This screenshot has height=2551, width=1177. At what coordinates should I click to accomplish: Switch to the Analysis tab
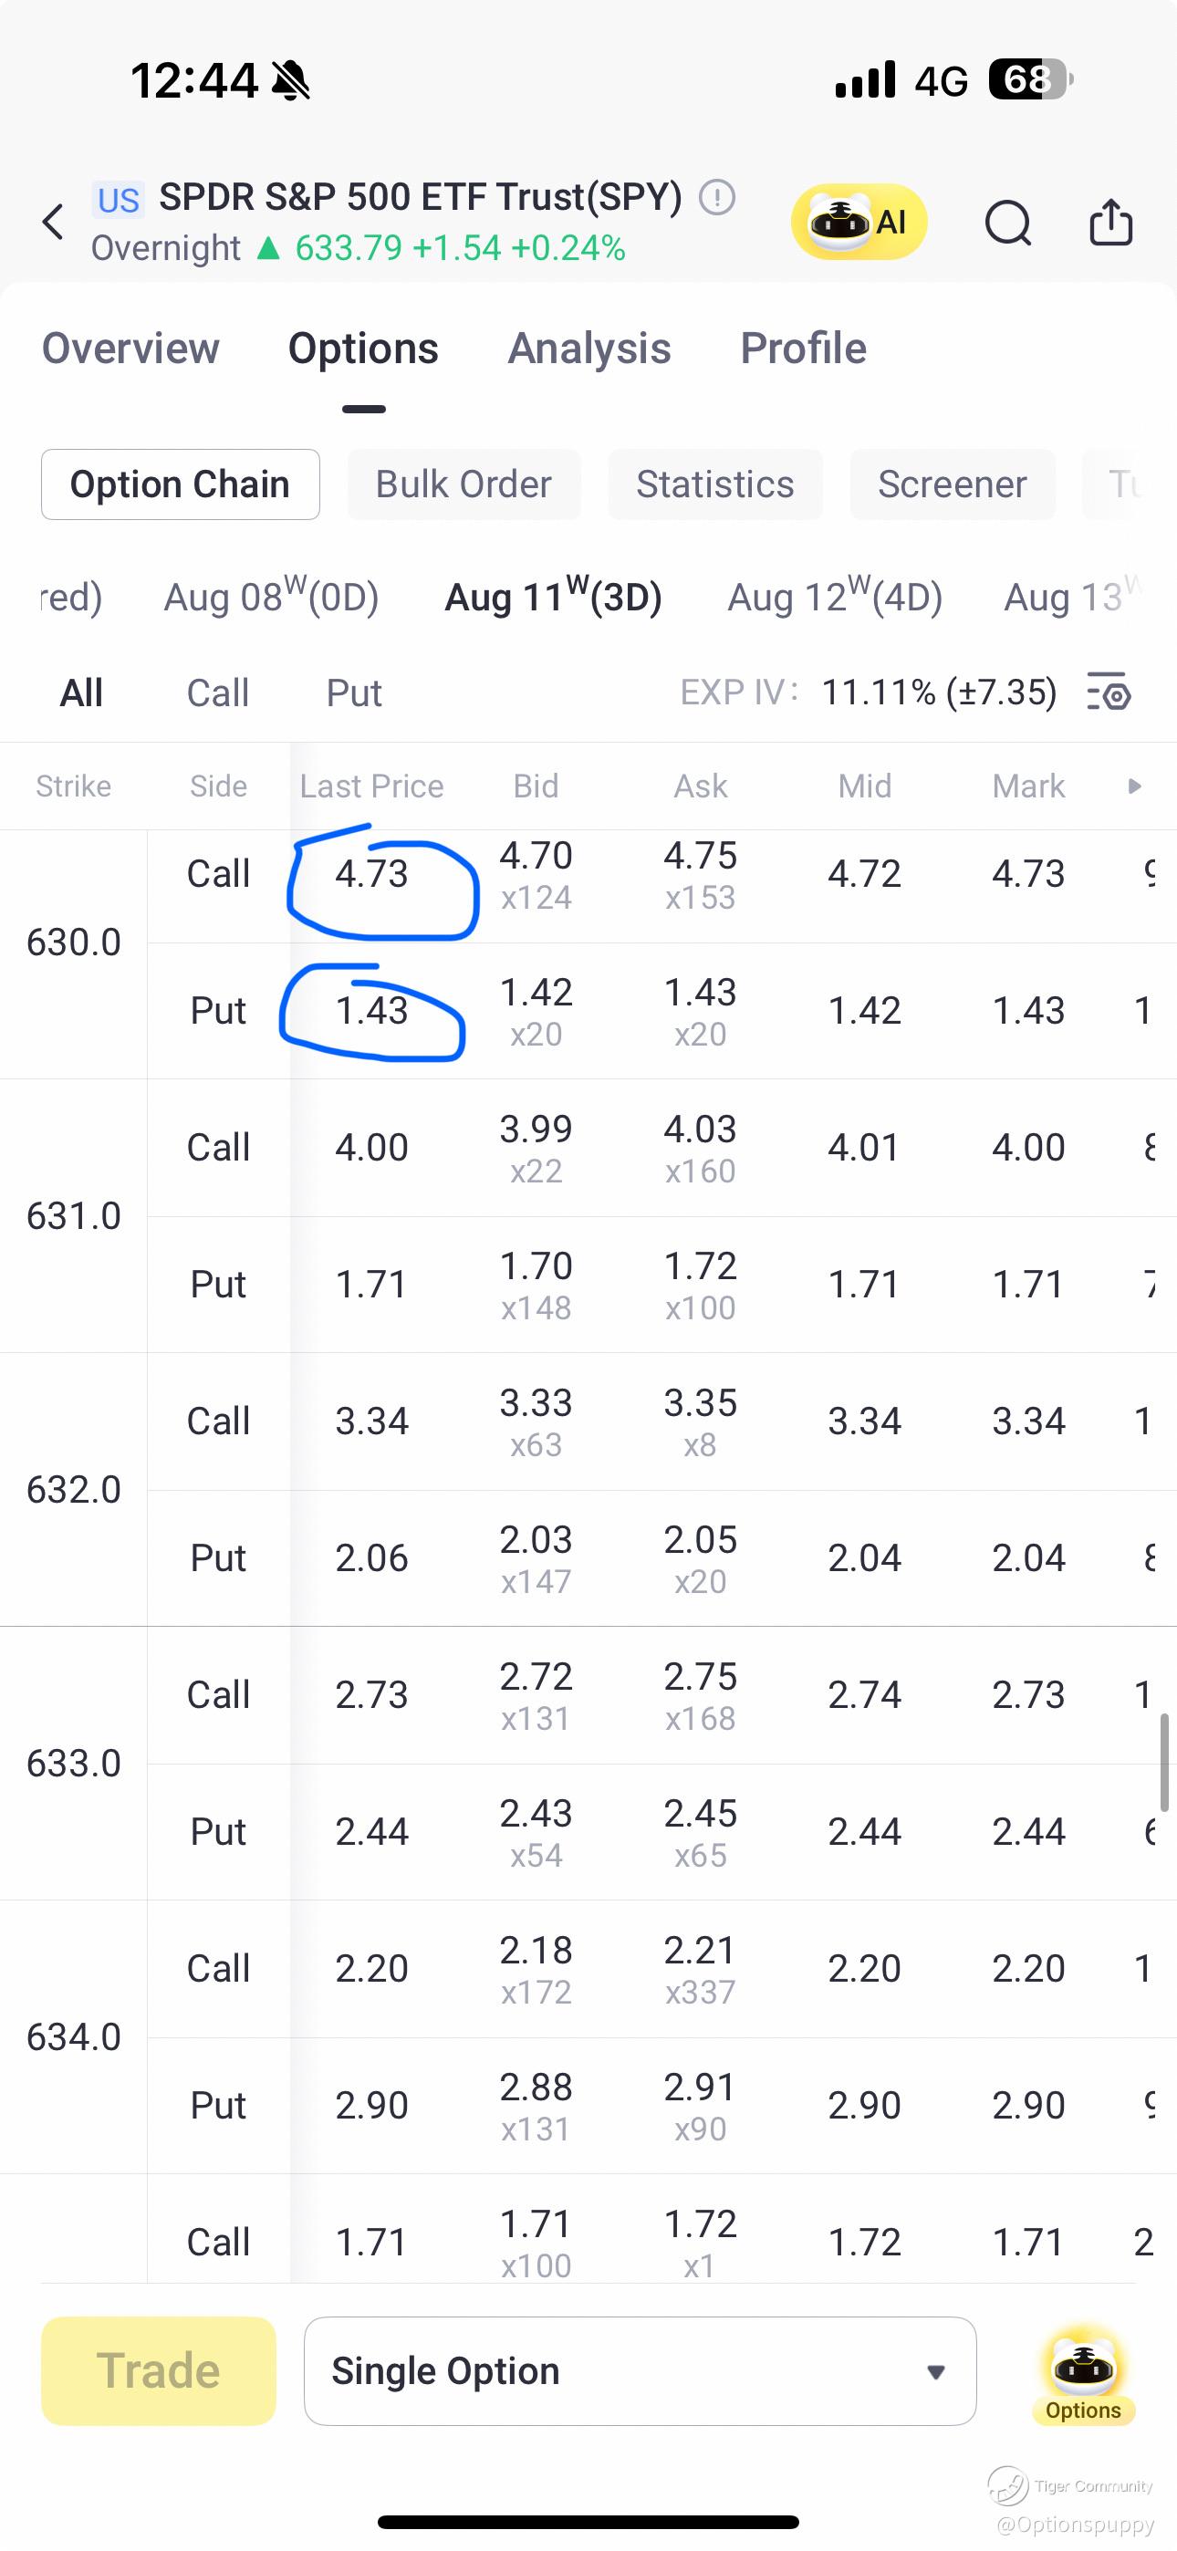[x=589, y=349]
